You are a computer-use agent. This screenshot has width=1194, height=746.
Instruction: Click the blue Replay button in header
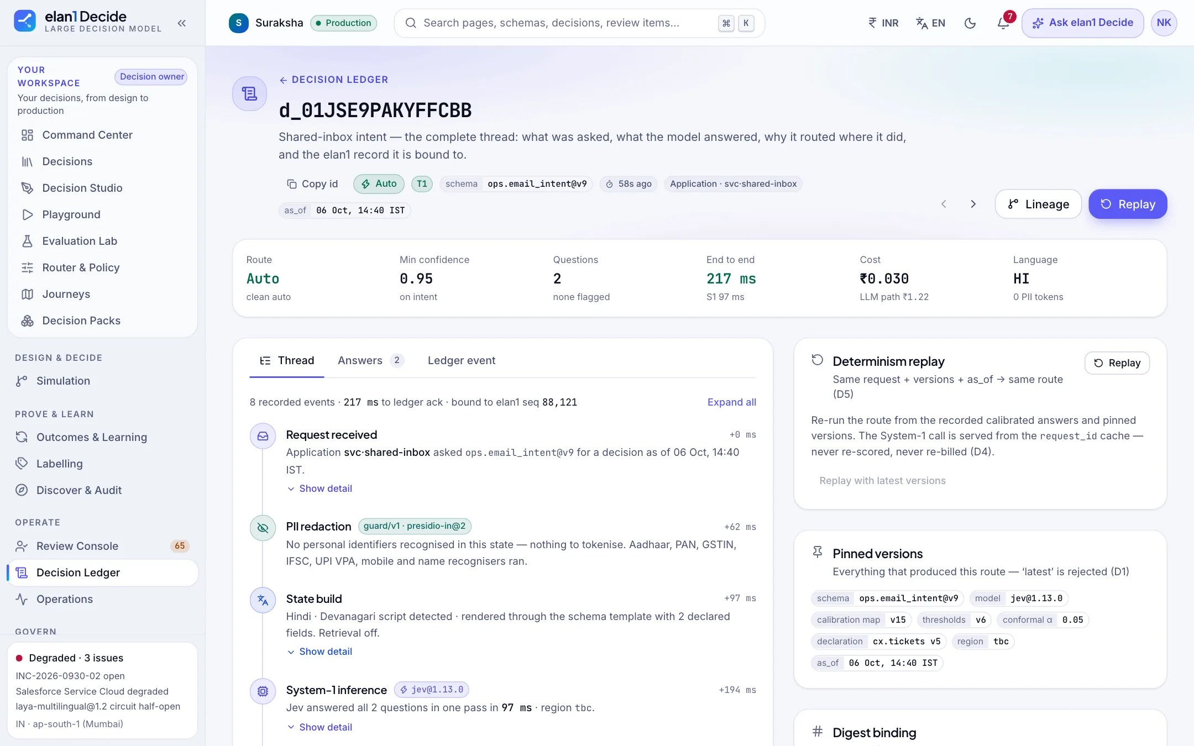[1128, 204]
